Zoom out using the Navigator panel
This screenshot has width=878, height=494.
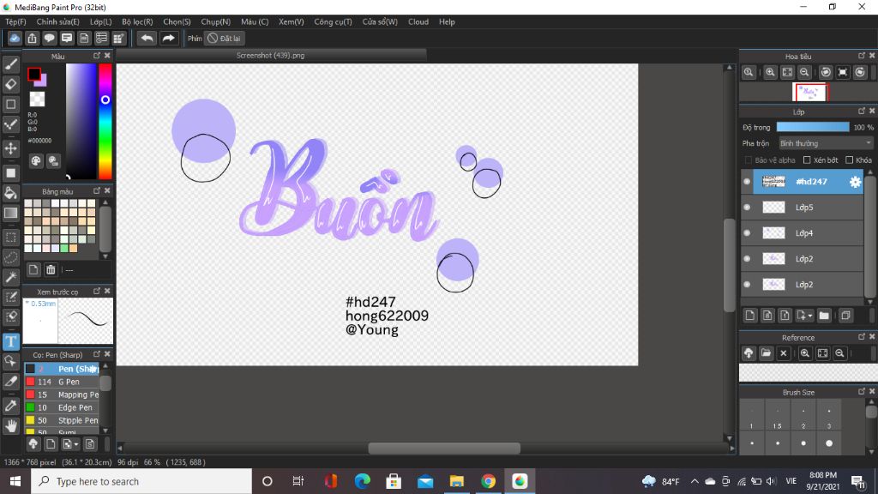[804, 72]
